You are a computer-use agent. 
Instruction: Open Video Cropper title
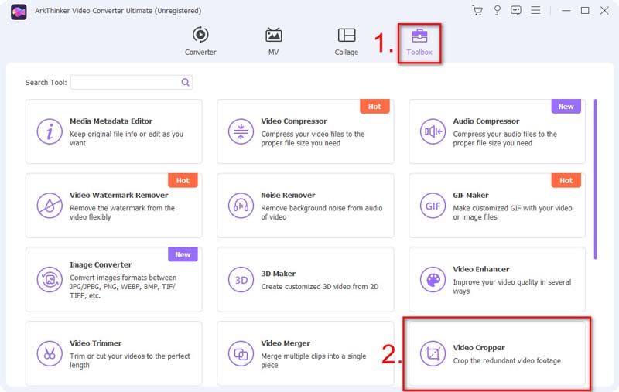479,348
